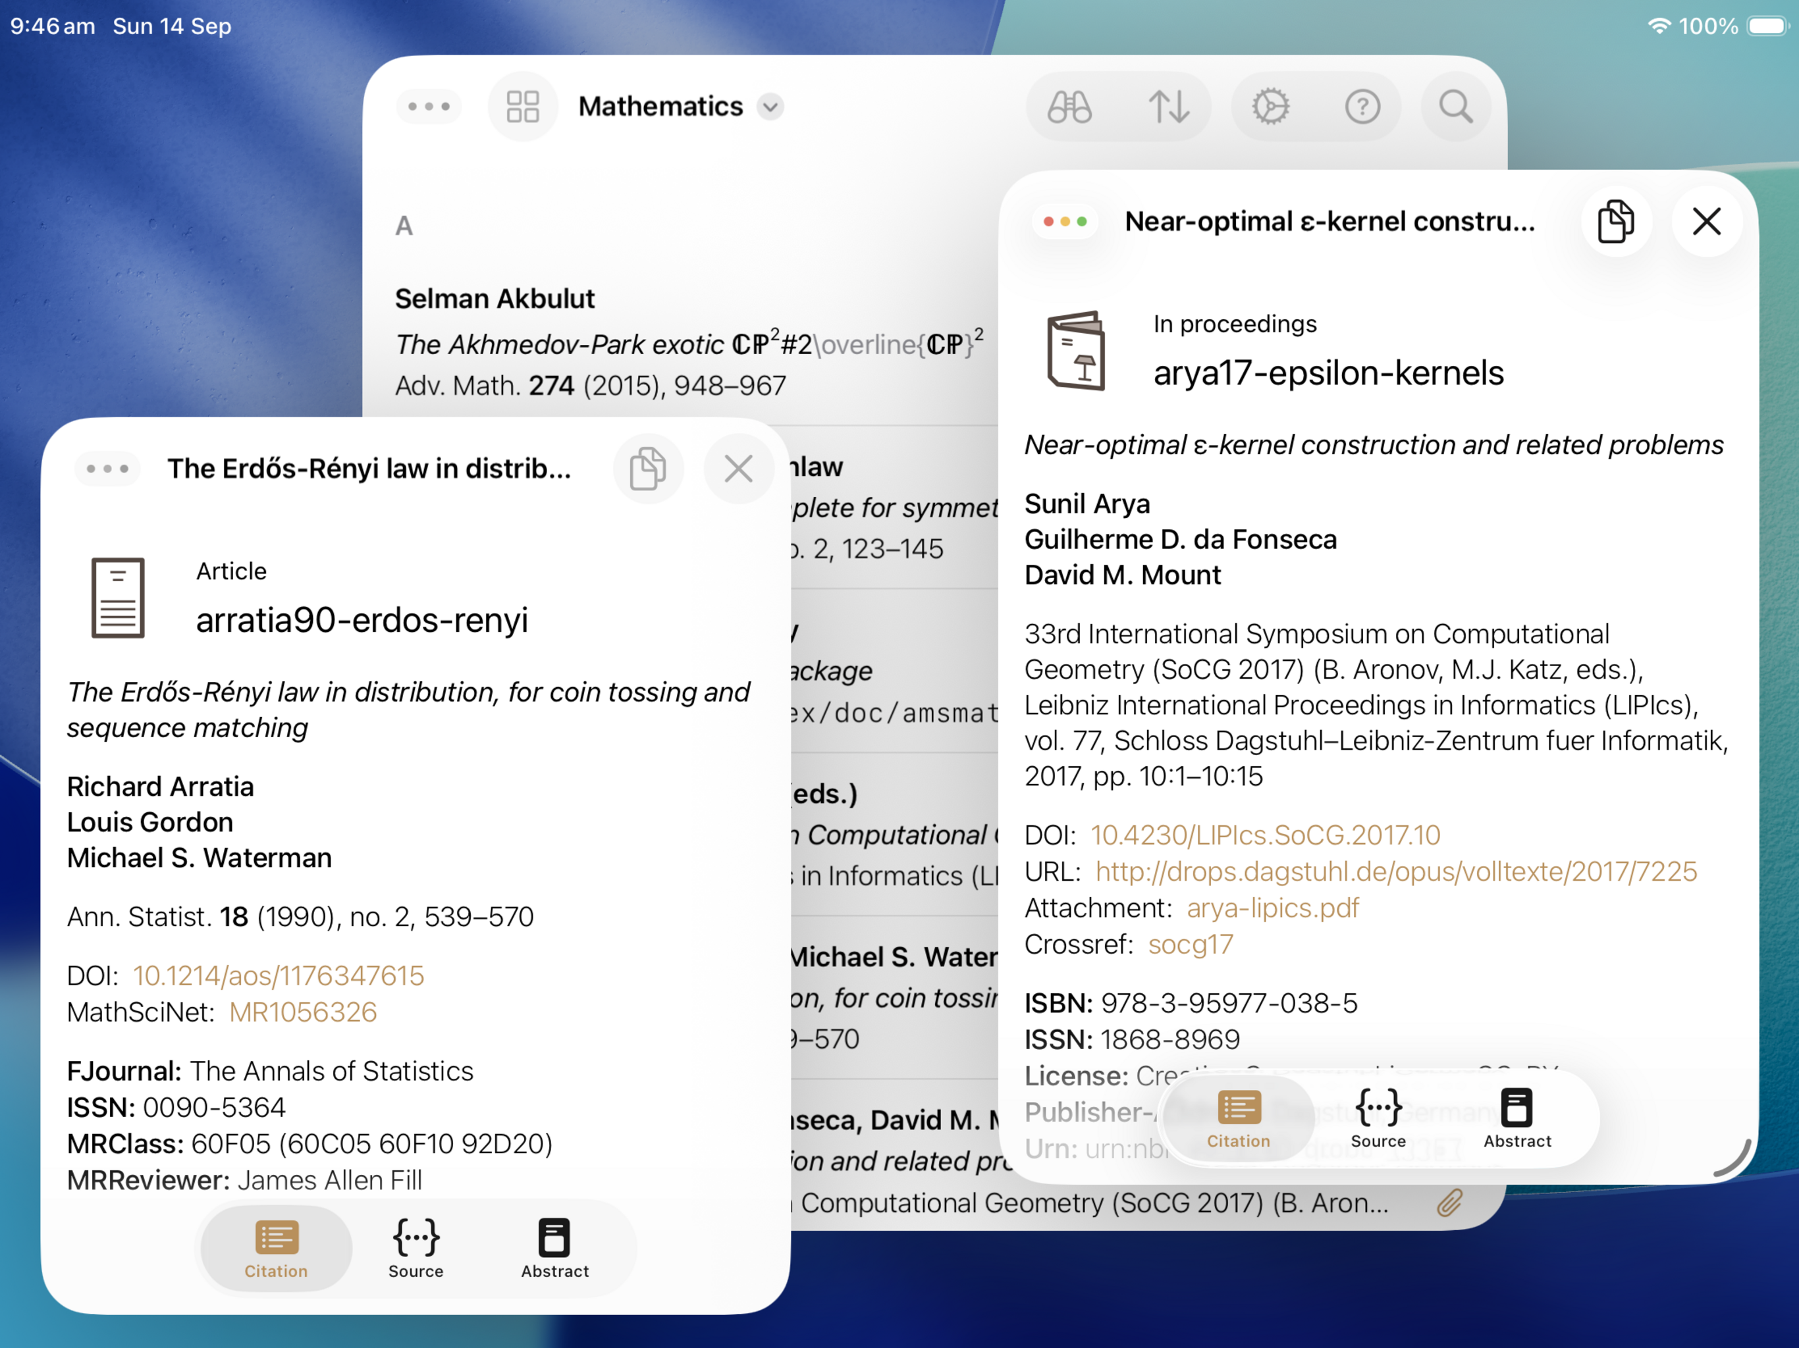Open the settings gear in toolbar
Viewport: 1799px width, 1348px height.
[1270, 107]
